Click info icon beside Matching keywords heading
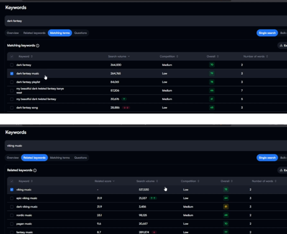Screen dimensions: 287x234 38,46
